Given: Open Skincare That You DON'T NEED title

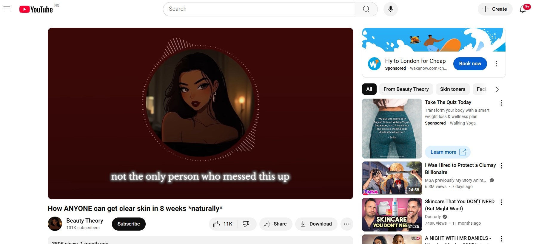Looking at the screenshot, I should coord(460,205).
